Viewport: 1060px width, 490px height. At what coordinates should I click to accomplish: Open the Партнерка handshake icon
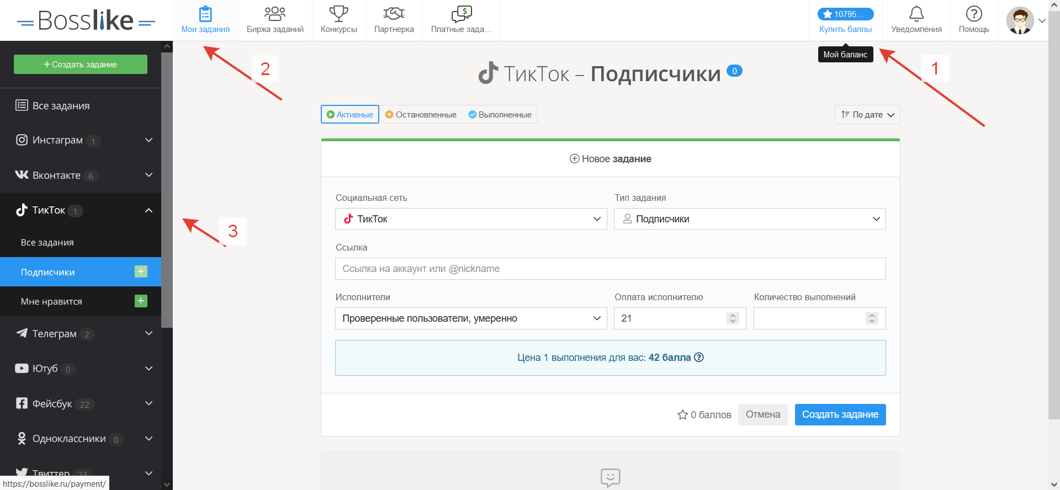pos(394,13)
